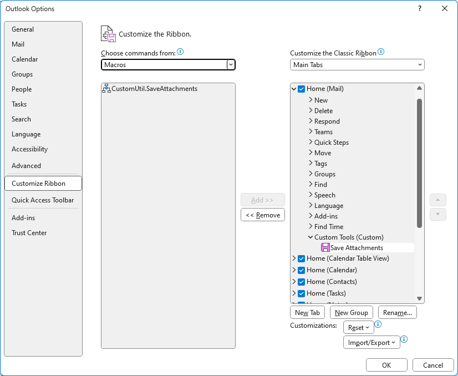Select the Groups item in ribbon tree
The height and width of the screenshot is (376, 458).
coord(324,174)
